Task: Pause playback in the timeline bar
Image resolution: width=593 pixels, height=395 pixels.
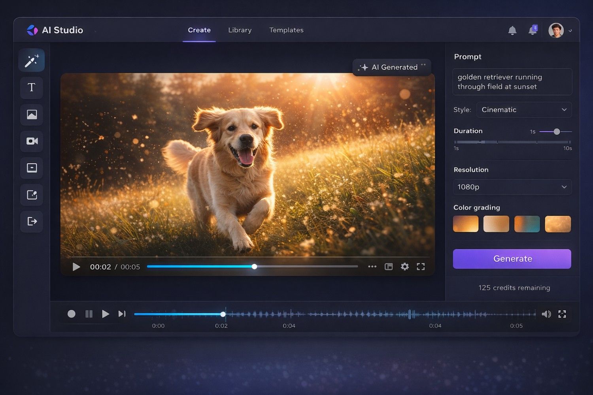Action: point(89,314)
